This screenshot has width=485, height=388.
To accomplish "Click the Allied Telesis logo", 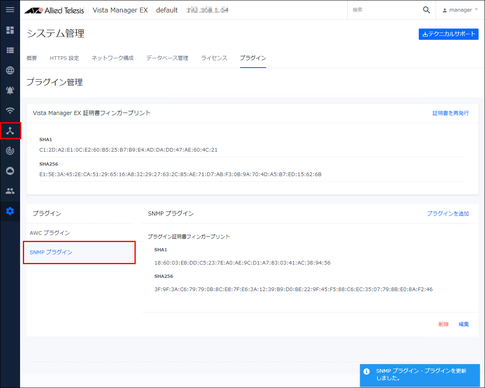I will click(x=54, y=10).
